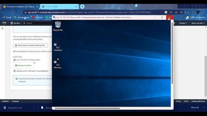Click the Password copied tooltip
207x116 pixels.
pyautogui.click(x=23, y=65)
